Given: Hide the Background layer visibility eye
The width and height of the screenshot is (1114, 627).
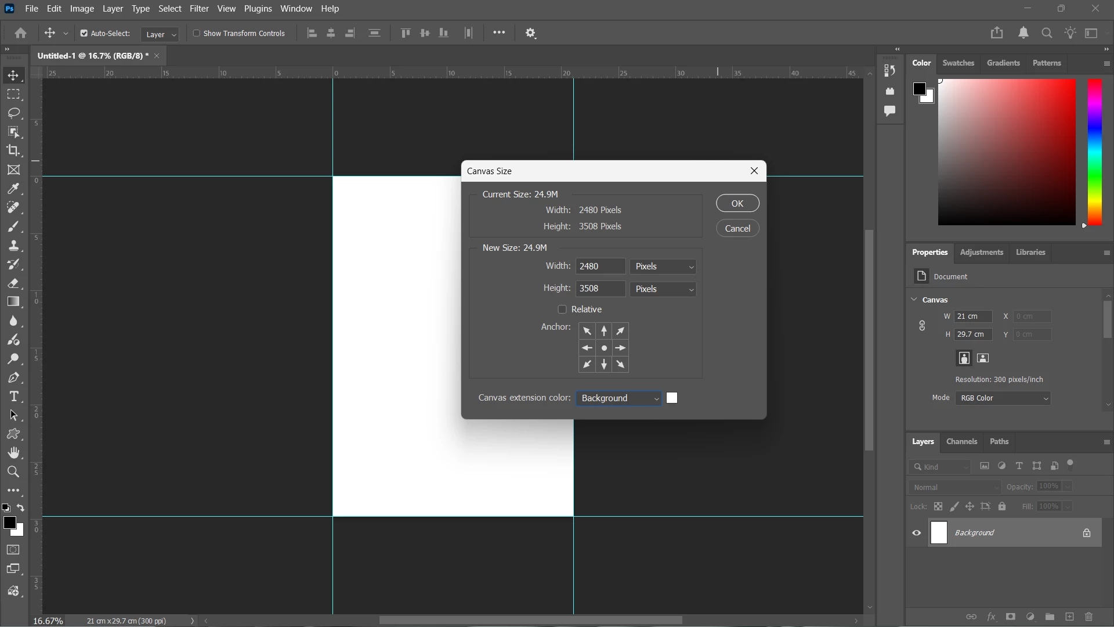Looking at the screenshot, I should pos(917,533).
